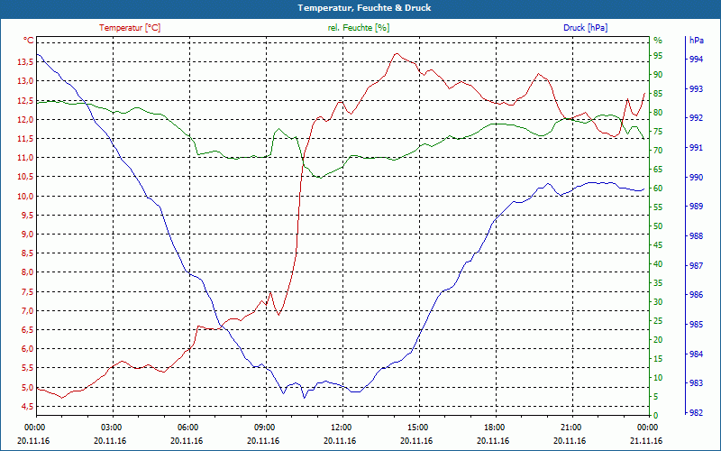Click the green '75' humidity axis label
721x451 pixels.
[658, 132]
